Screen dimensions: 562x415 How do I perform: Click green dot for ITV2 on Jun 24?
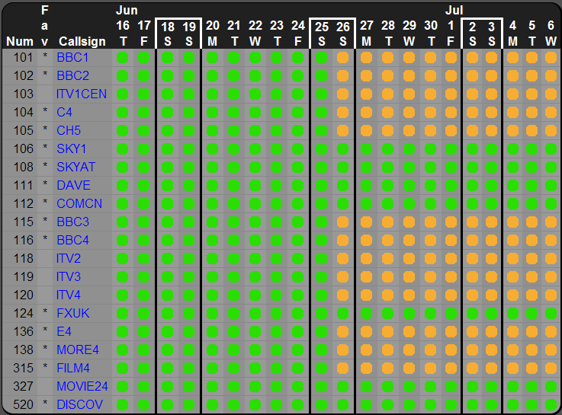coord(298,258)
